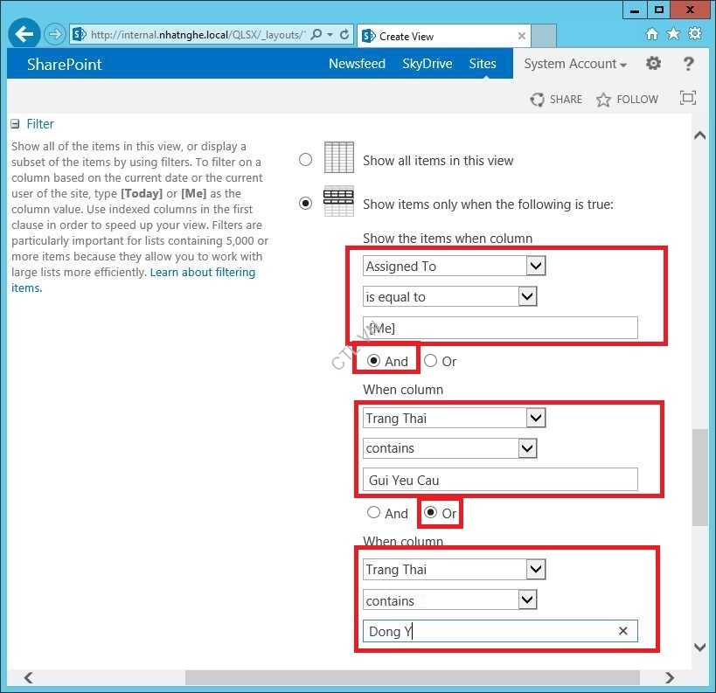Click the SharePoint help question mark
Viewport: 716px width, 693px height.
pos(688,64)
